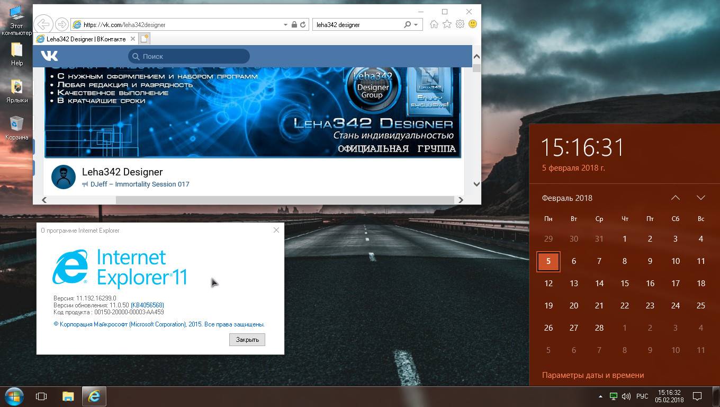720x407 pixels.
Task: Click the horizontal scrollbar thumb
Action: 285,200
